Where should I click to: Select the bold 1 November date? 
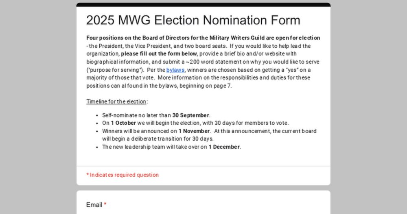click(194, 131)
